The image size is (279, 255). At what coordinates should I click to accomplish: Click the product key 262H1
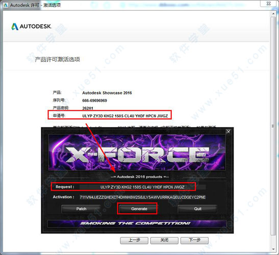coord(88,108)
